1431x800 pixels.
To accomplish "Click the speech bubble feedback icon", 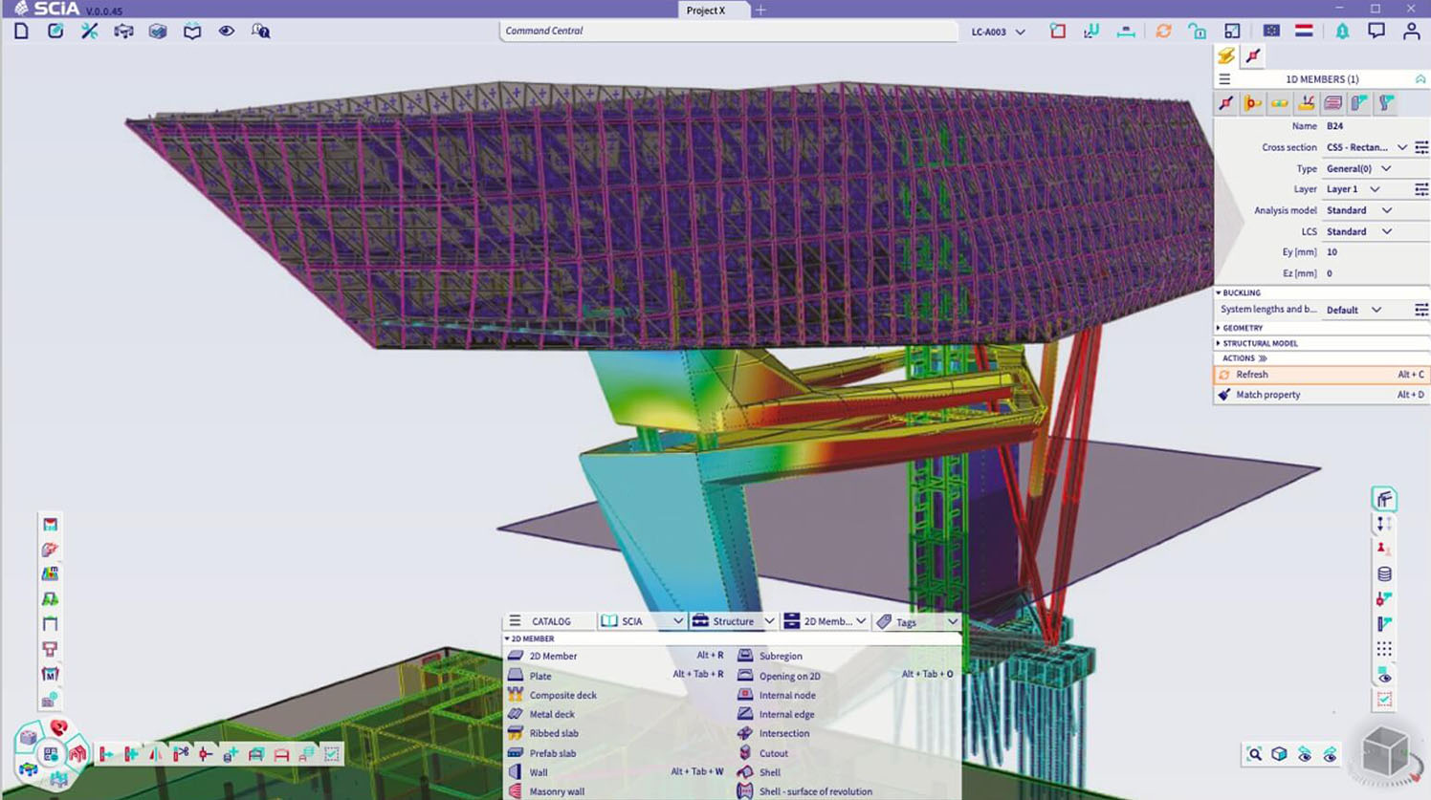I will click(1376, 31).
